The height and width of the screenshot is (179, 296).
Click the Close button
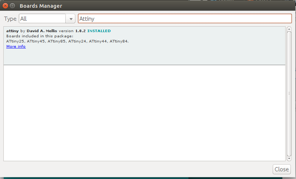(282, 169)
